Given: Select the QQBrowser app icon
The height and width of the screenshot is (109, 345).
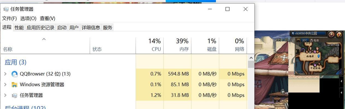Looking at the screenshot, I should coord(14,74).
